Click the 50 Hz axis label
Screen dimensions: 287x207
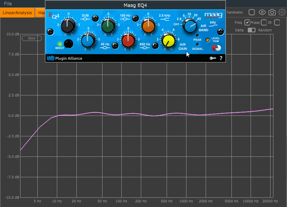pos(102,201)
